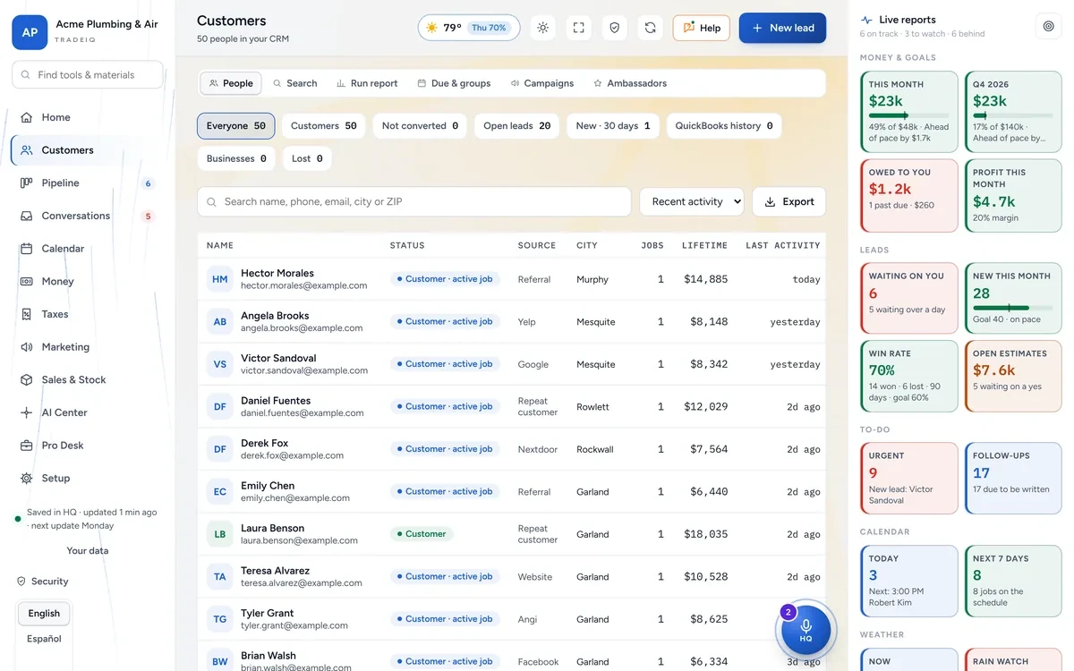
Task: Sort by the Lifetime column header
Action: [704, 245]
